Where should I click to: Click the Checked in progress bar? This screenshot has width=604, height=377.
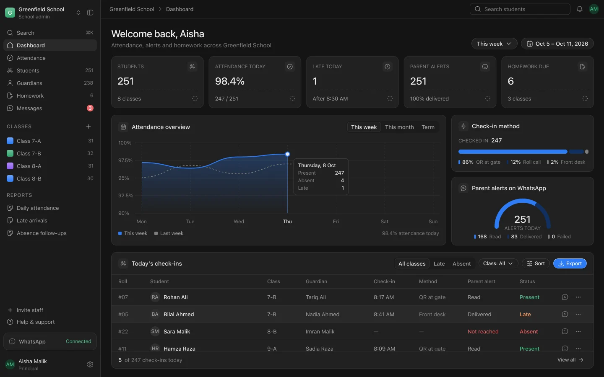tap(523, 152)
